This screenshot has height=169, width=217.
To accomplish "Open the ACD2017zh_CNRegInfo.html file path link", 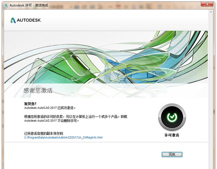I will (x=63, y=138).
